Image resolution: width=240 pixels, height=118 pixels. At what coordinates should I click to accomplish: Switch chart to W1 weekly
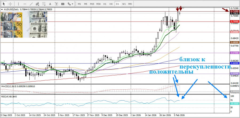[124, 4]
